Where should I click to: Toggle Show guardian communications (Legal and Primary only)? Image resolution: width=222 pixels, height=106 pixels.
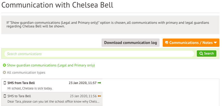(x=51, y=65)
